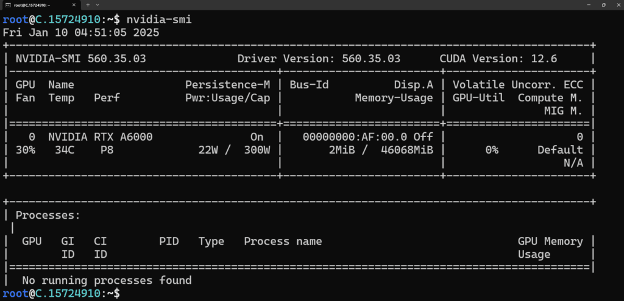Click the CUDA Version 12.6 text

pyautogui.click(x=506, y=59)
